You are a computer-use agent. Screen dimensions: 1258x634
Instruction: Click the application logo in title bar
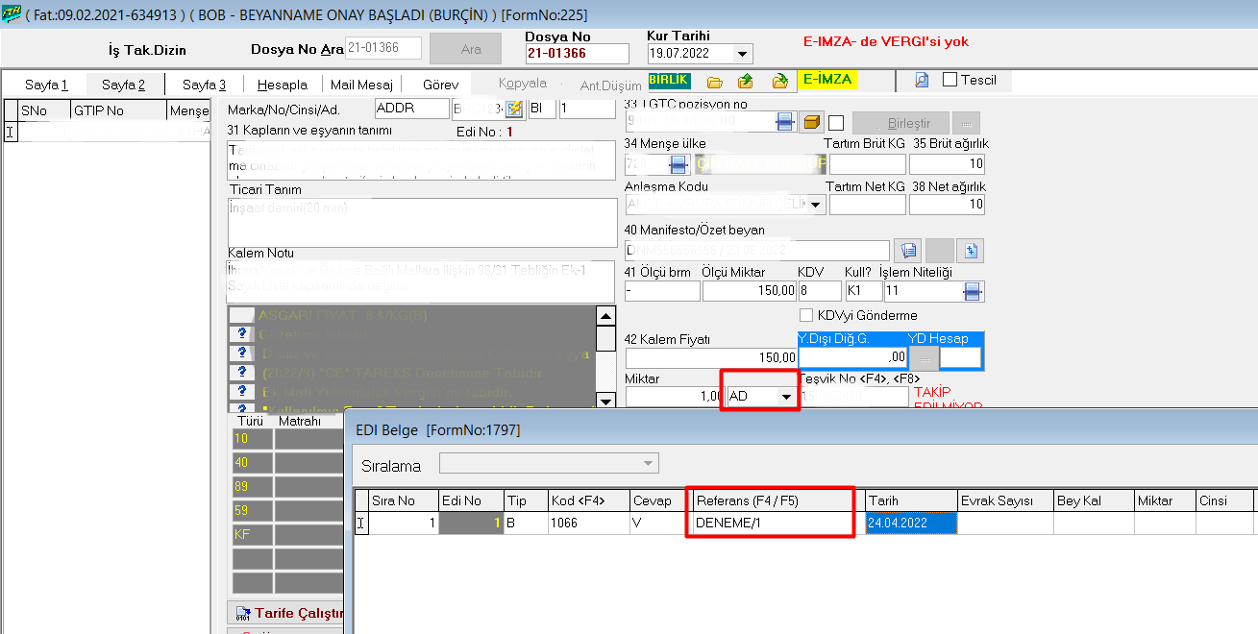click(x=12, y=14)
